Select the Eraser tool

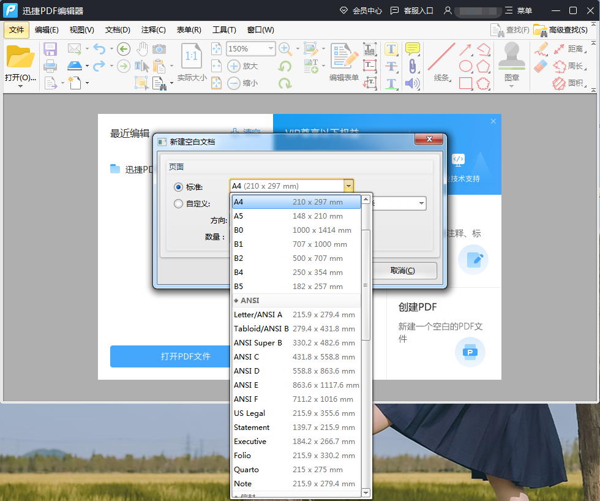coord(541,66)
